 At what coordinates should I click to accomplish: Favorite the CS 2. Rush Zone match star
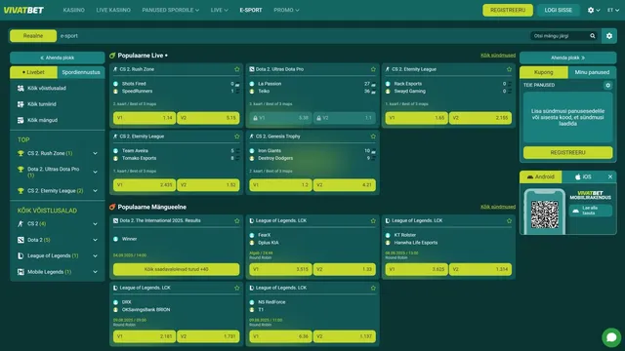coord(237,69)
